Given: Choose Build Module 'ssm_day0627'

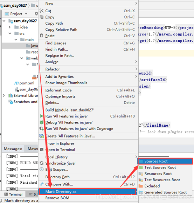Looking at the screenshot, I should click(88, 110).
